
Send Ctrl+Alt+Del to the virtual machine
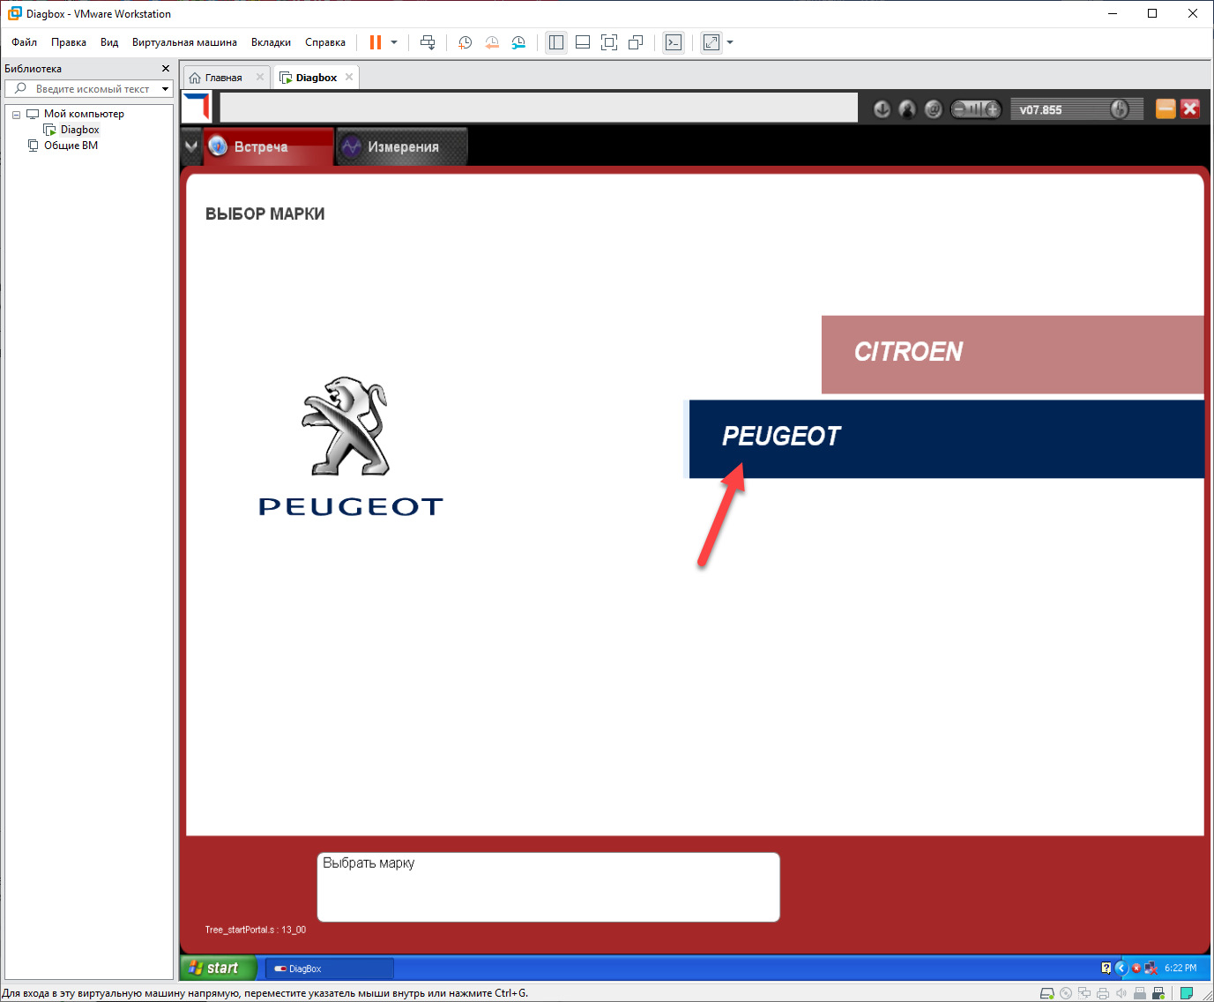[428, 42]
